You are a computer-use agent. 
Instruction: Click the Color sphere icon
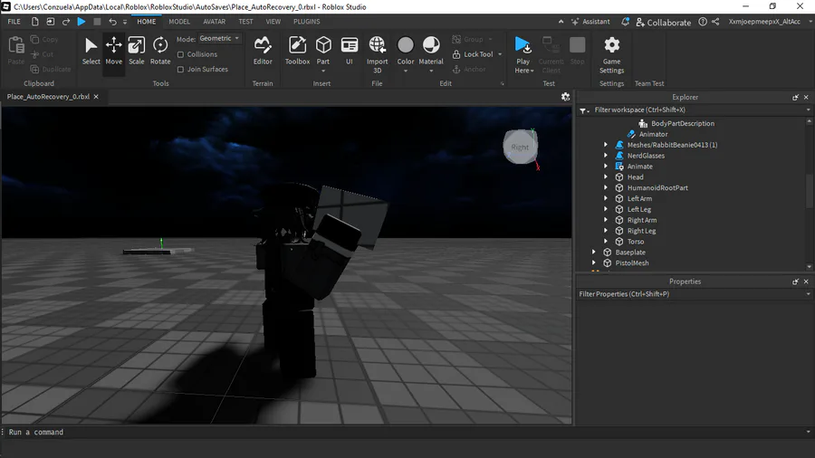(406, 45)
